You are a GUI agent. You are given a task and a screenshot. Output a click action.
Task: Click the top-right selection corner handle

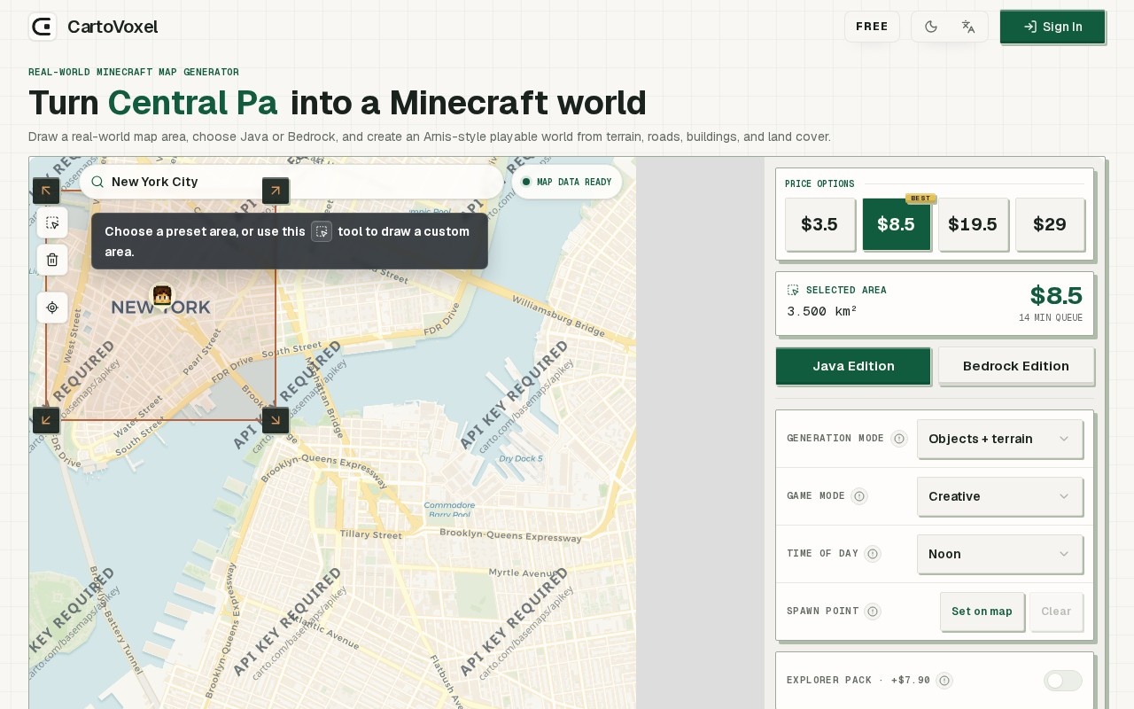(276, 191)
